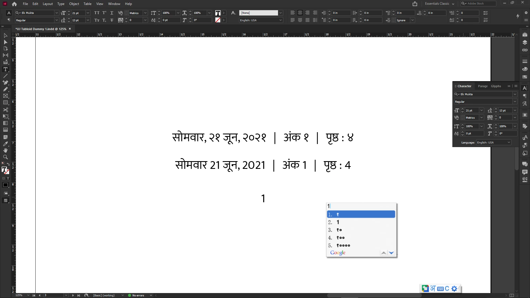
Task: Choose the Rectangle Frame tool
Action: (x=5, y=96)
